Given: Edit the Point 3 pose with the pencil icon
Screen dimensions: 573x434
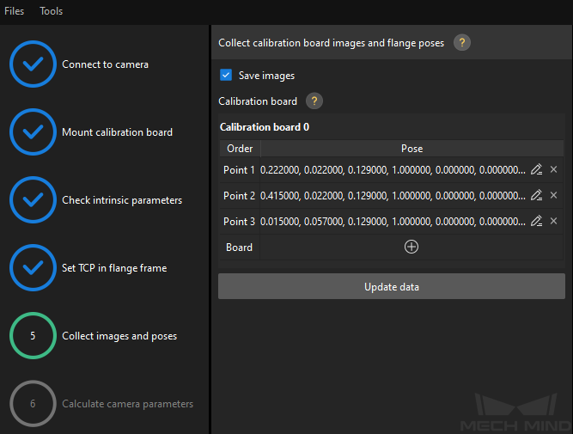Looking at the screenshot, I should (536, 221).
